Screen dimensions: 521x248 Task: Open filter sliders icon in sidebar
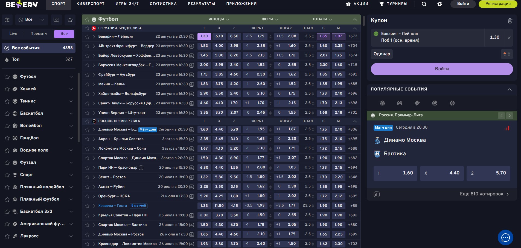click(7, 20)
